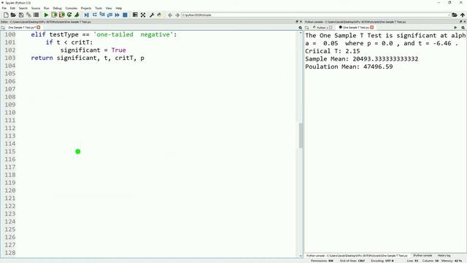The height and width of the screenshot is (263, 467).
Task: Close One Sample T Test.py console tab
Action: coord(372,28)
